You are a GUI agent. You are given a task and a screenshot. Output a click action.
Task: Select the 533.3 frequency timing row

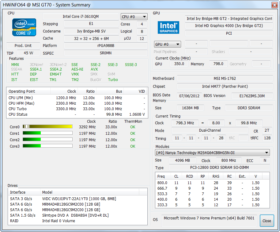pyautogui.click(x=212, y=194)
